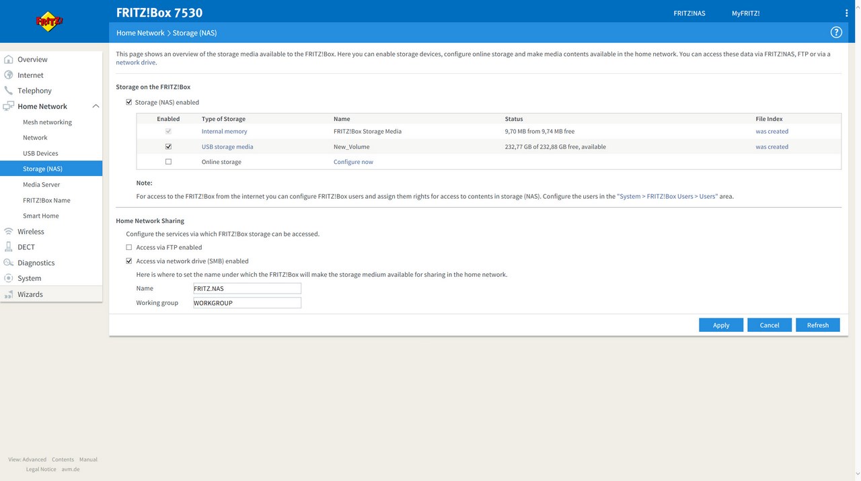Enable the Online storage checkbox
The width and height of the screenshot is (861, 481).
[168, 162]
